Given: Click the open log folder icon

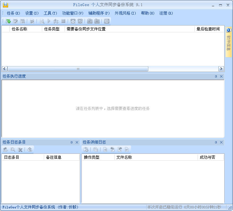Looking at the screenshot, I should tap(6, 150).
